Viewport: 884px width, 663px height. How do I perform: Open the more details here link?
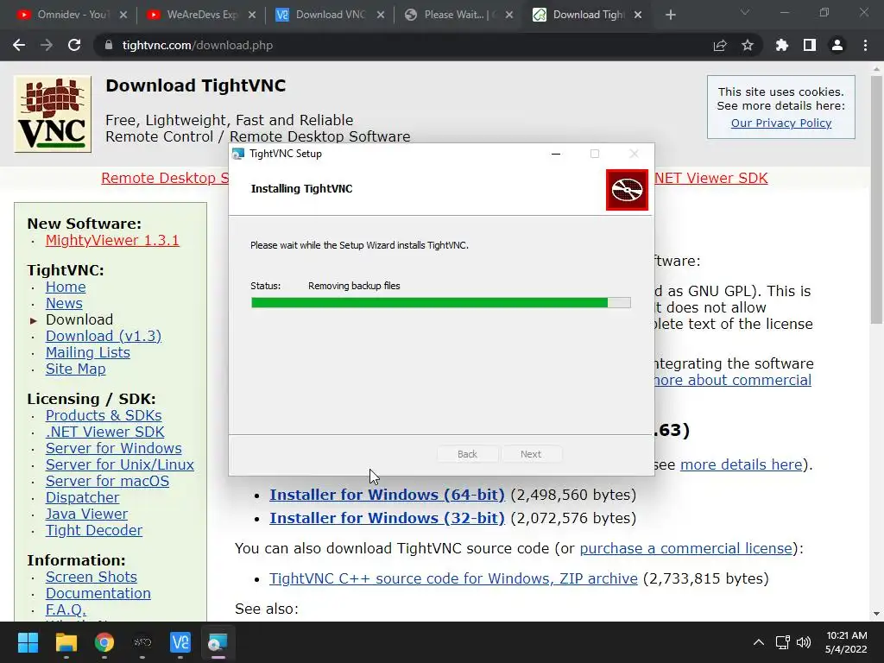coord(741,464)
